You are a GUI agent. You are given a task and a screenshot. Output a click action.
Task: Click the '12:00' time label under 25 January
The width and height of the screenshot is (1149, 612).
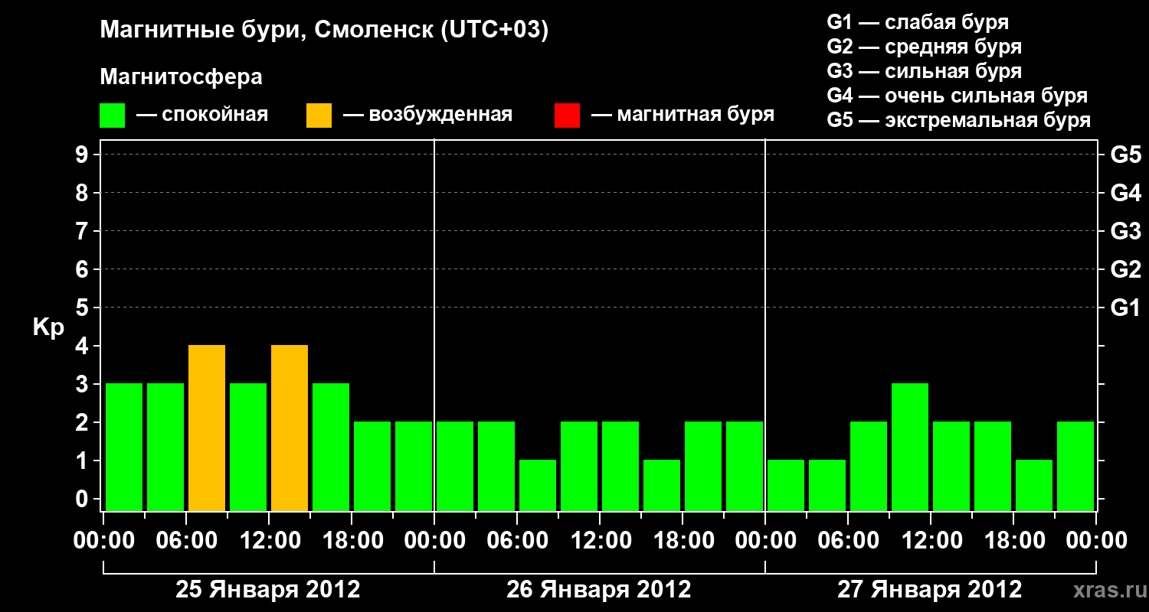point(269,541)
